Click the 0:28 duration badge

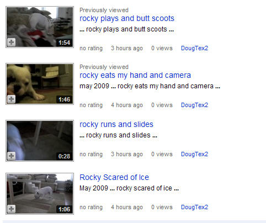(64, 156)
